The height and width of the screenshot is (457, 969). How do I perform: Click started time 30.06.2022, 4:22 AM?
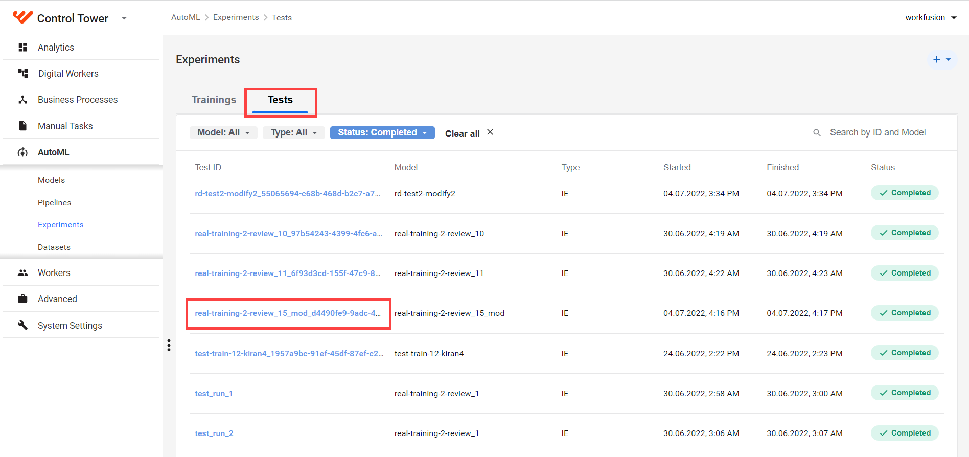701,273
